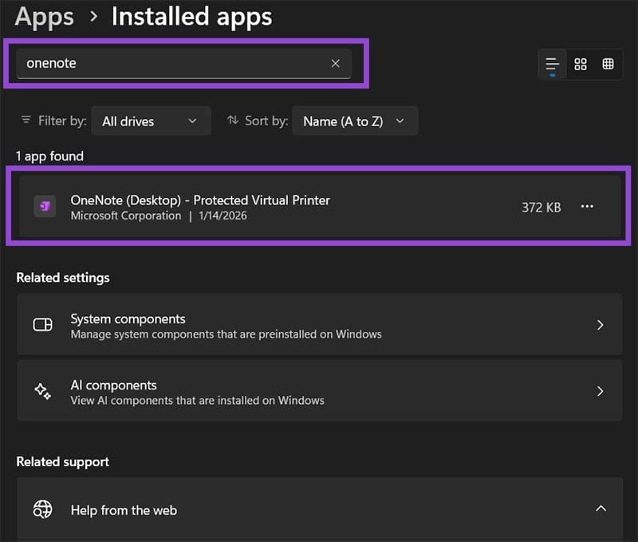Click the Filter by funnel icon

(25, 121)
